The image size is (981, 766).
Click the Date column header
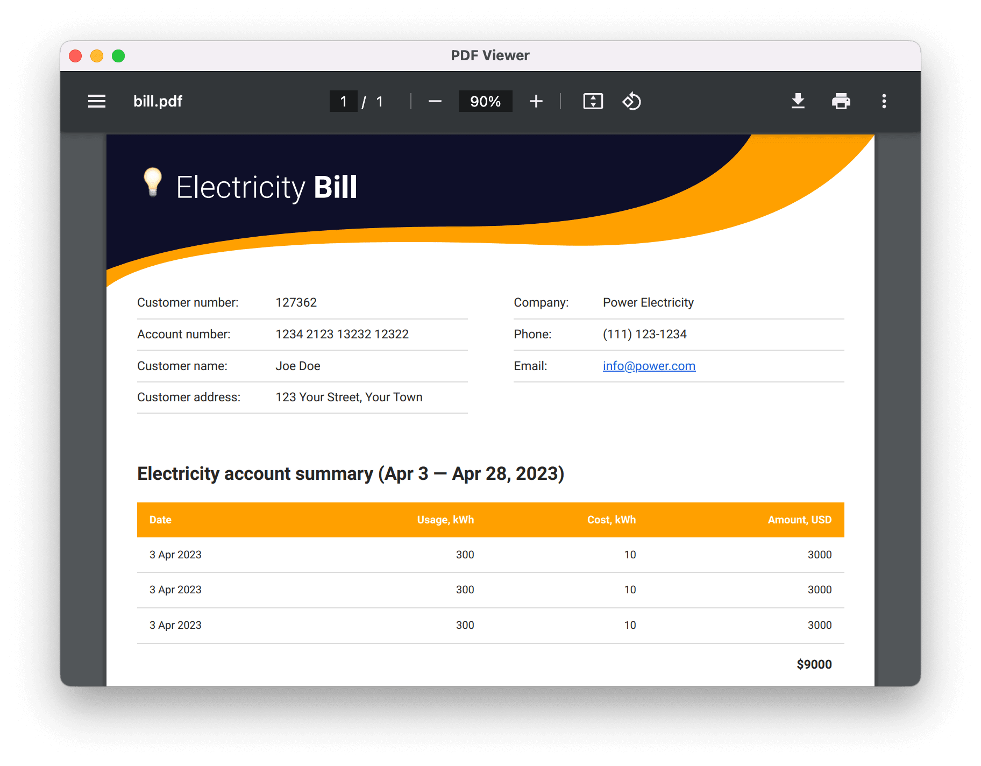coord(160,520)
